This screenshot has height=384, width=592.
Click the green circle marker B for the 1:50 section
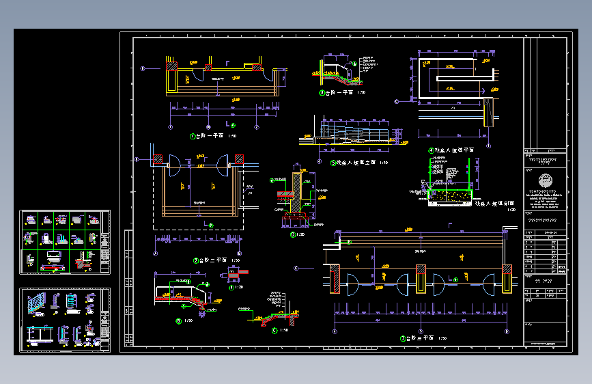(179, 321)
